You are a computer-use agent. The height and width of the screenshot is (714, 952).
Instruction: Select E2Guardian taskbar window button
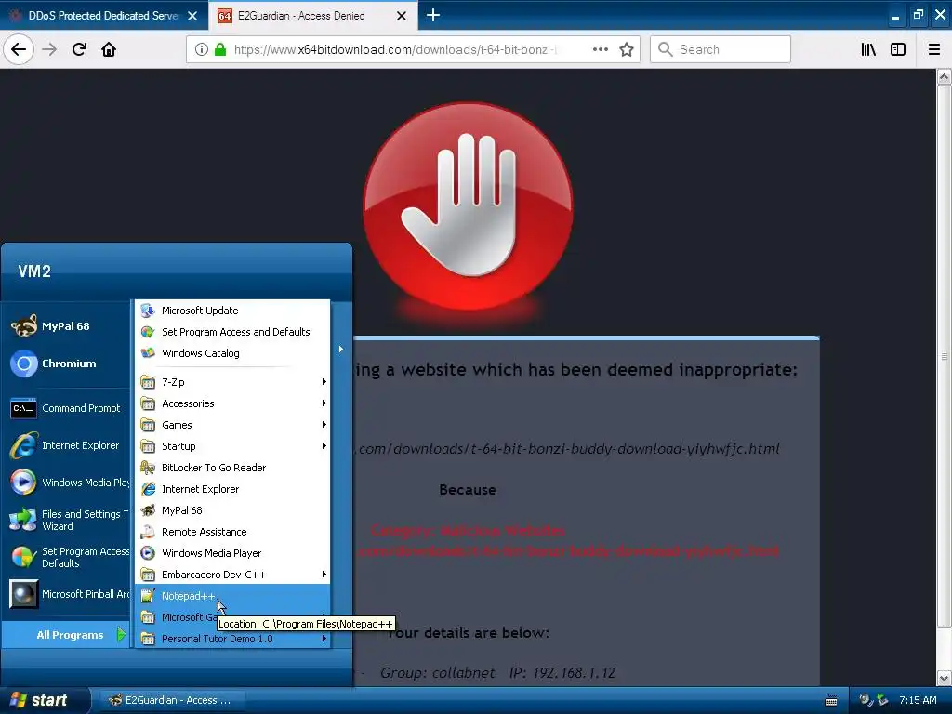click(170, 700)
